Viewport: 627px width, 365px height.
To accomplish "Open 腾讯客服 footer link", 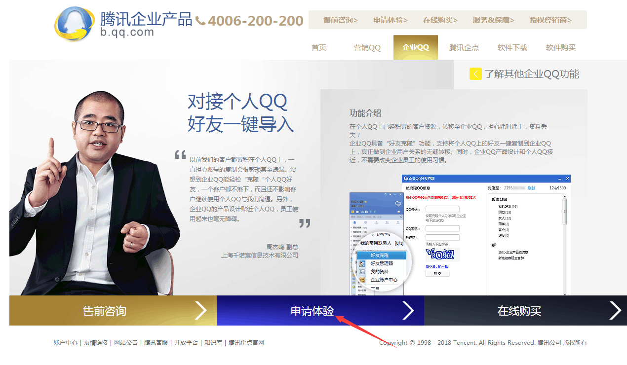I will point(156,343).
